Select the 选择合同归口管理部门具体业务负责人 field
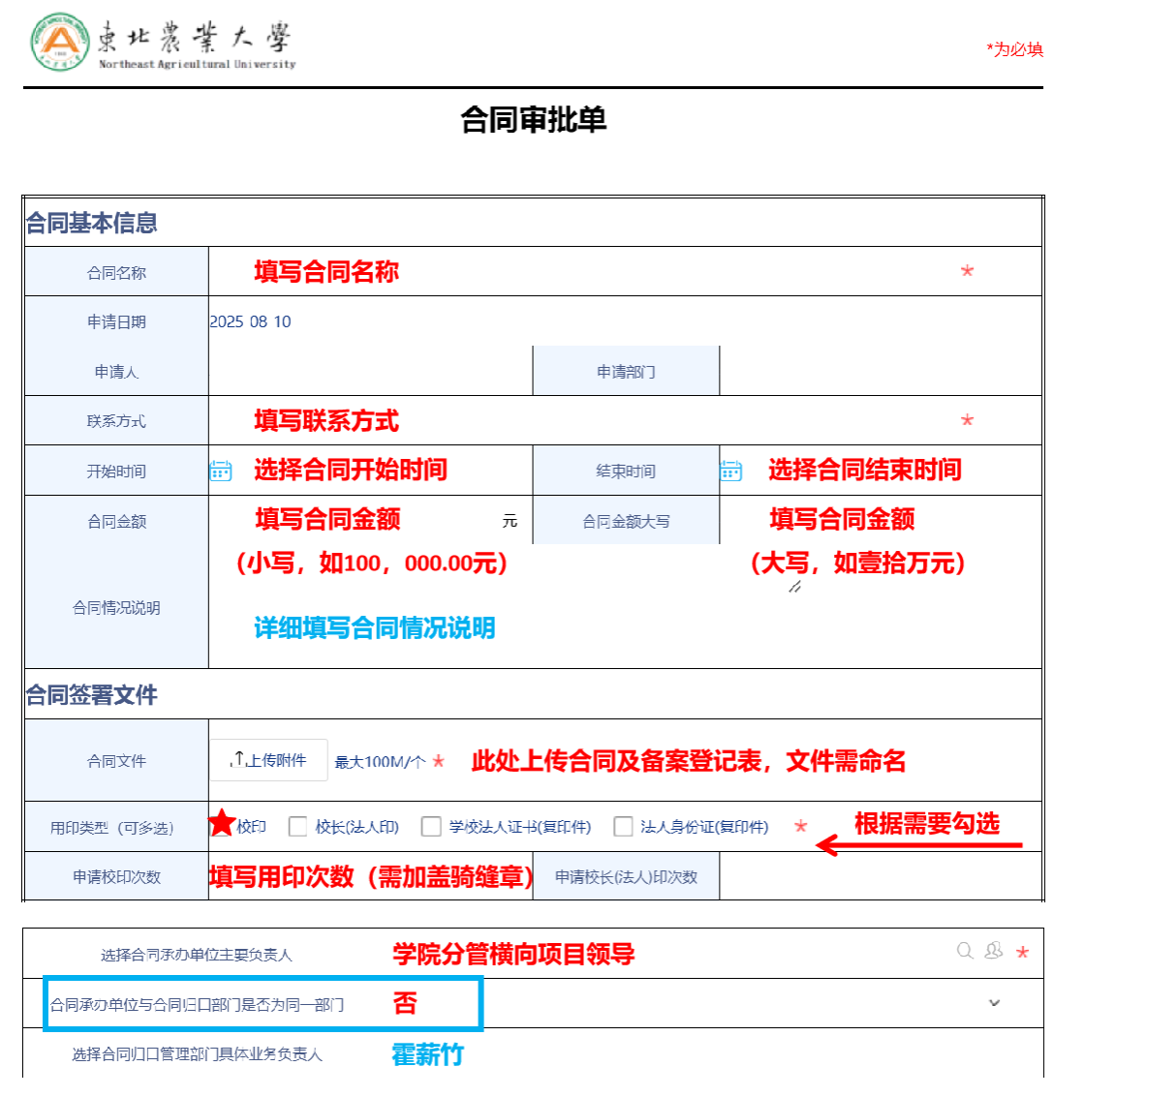This screenshot has height=1097, width=1176. click(x=678, y=1053)
